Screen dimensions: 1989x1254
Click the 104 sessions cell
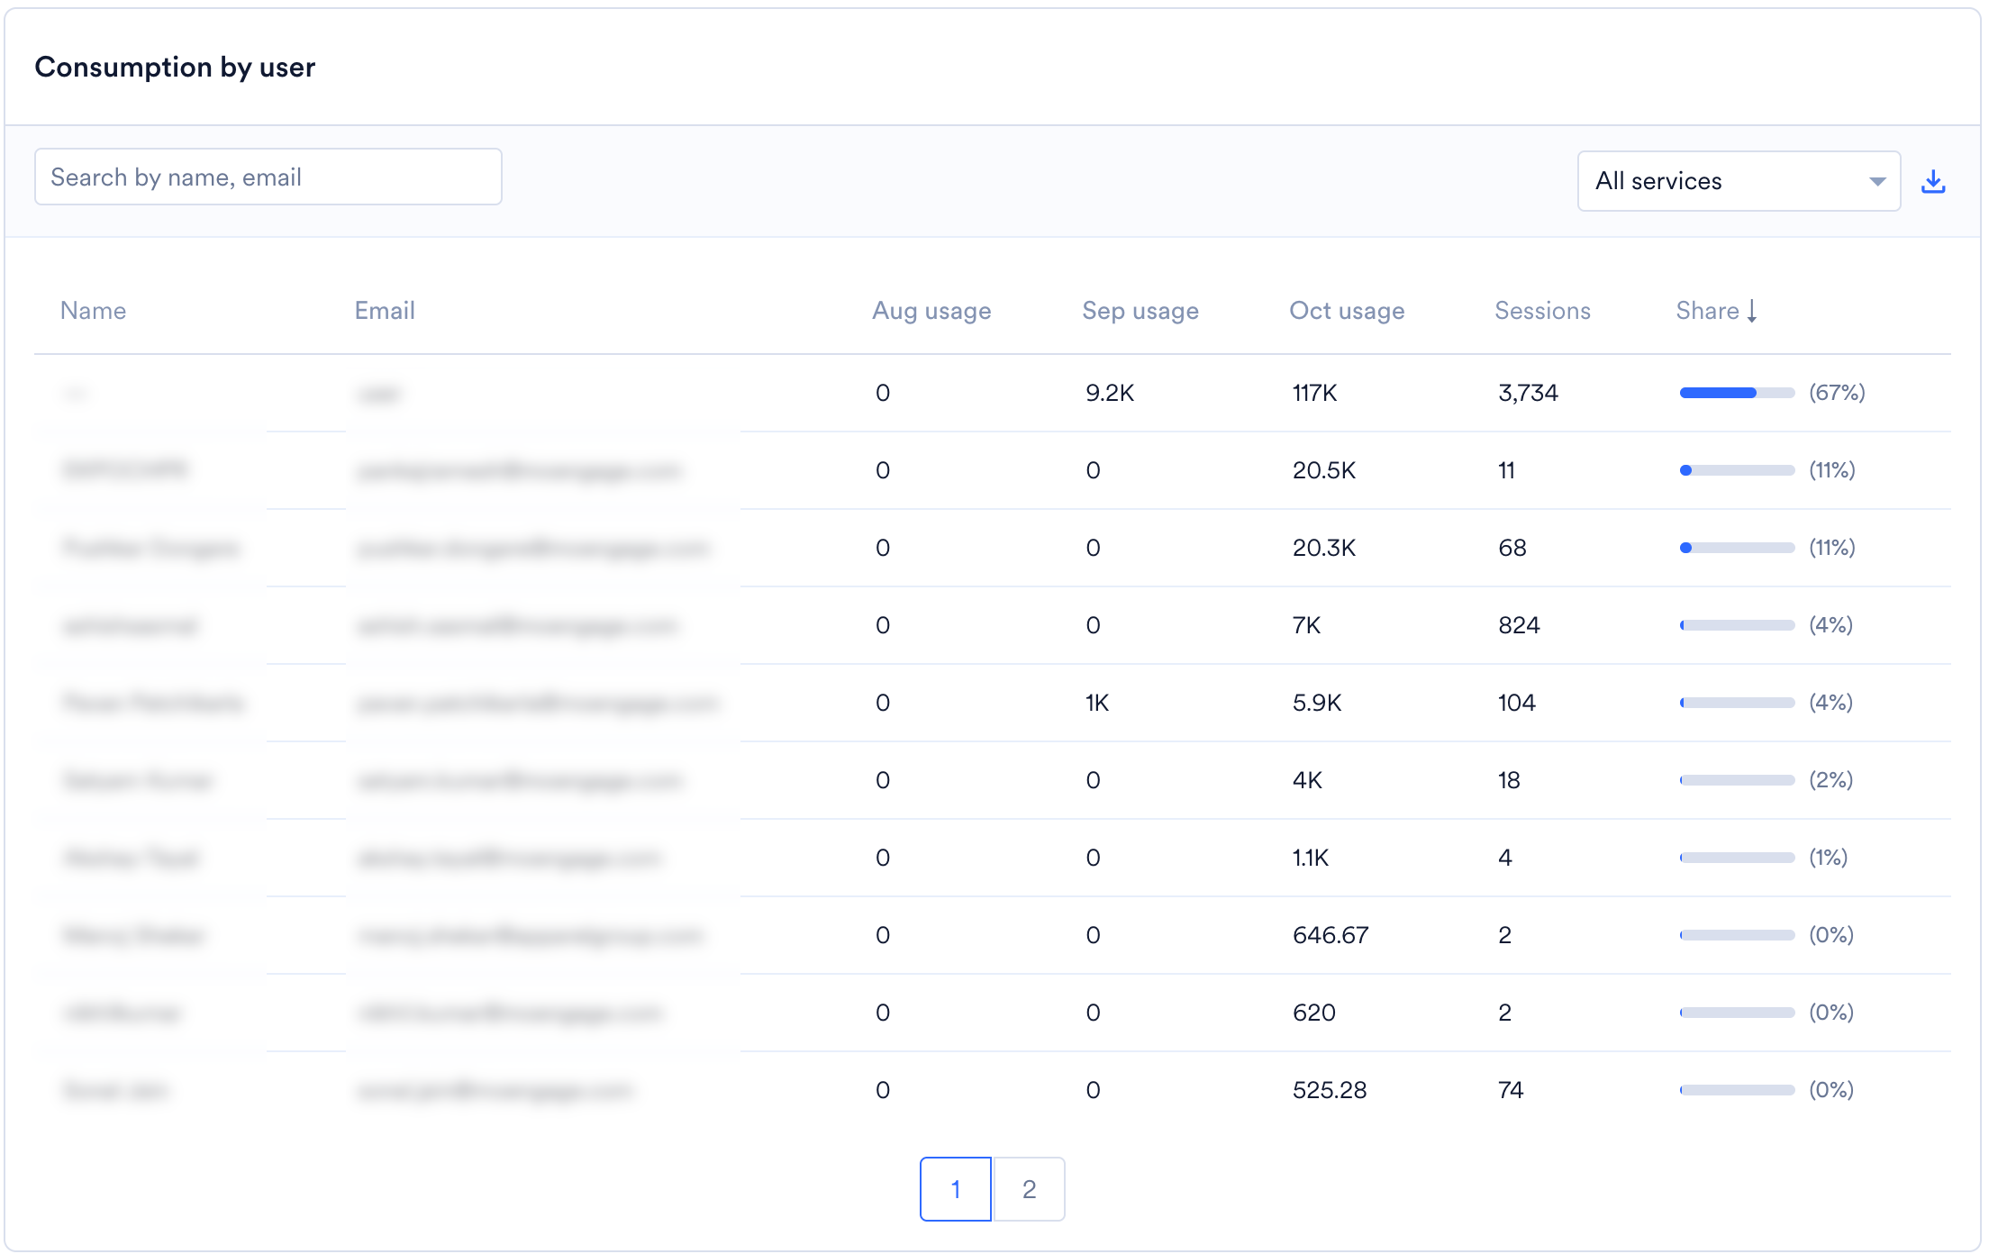[x=1516, y=703]
